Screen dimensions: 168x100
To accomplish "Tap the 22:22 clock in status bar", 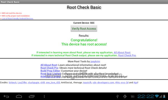I will (x=146, y=96).
